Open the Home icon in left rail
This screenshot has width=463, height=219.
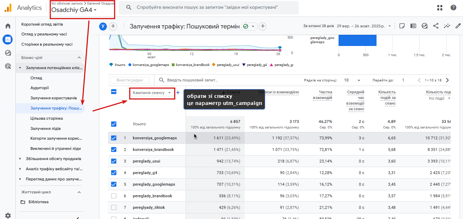(x=8, y=26)
